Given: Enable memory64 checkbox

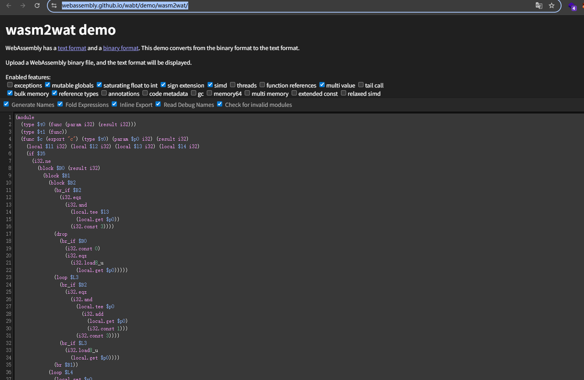Looking at the screenshot, I should coord(209,93).
